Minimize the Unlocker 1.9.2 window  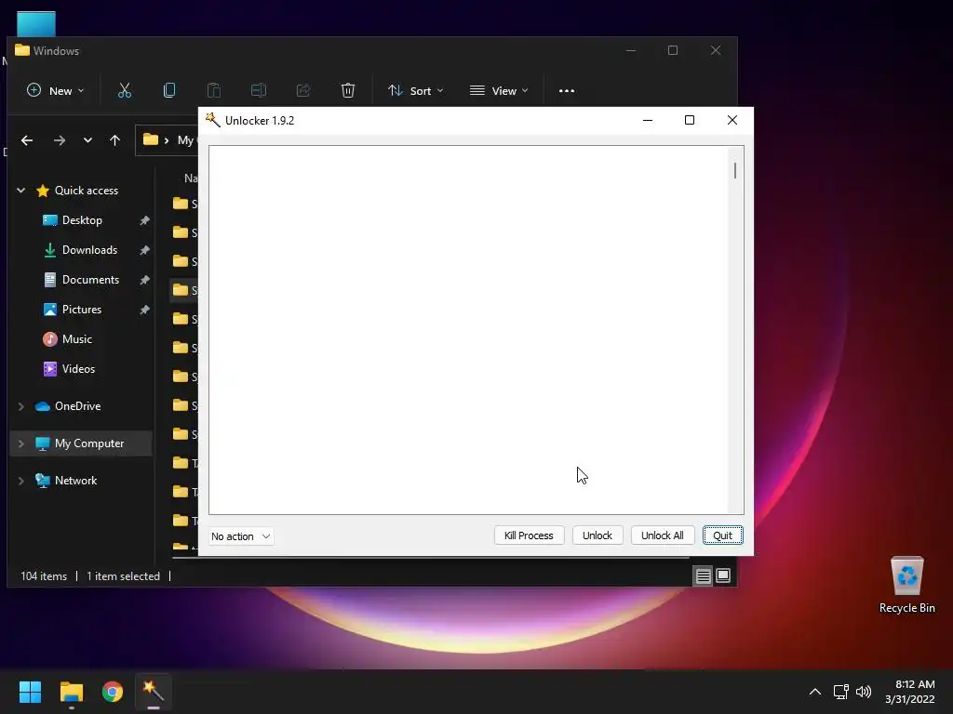(648, 120)
